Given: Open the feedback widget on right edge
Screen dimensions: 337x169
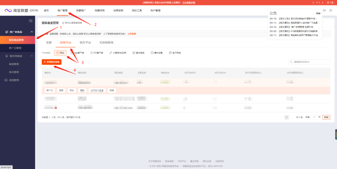Looking at the screenshot, I should 336,134.
